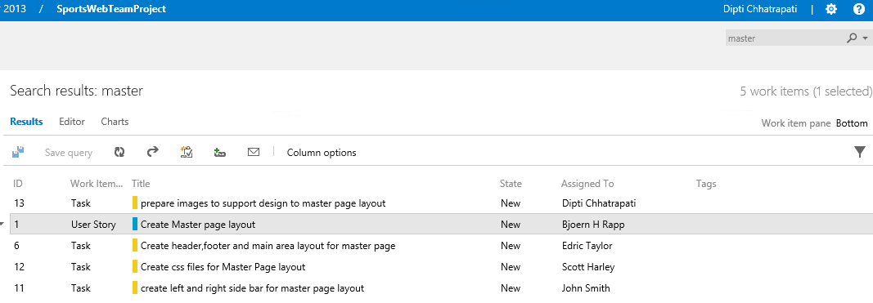This screenshot has height=303, width=873.
Task: Open the SportsWebTeamProject breadcrumb link
Action: (x=111, y=9)
